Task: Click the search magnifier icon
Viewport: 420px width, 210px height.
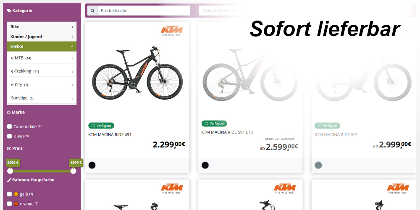Action: pyautogui.click(x=92, y=10)
